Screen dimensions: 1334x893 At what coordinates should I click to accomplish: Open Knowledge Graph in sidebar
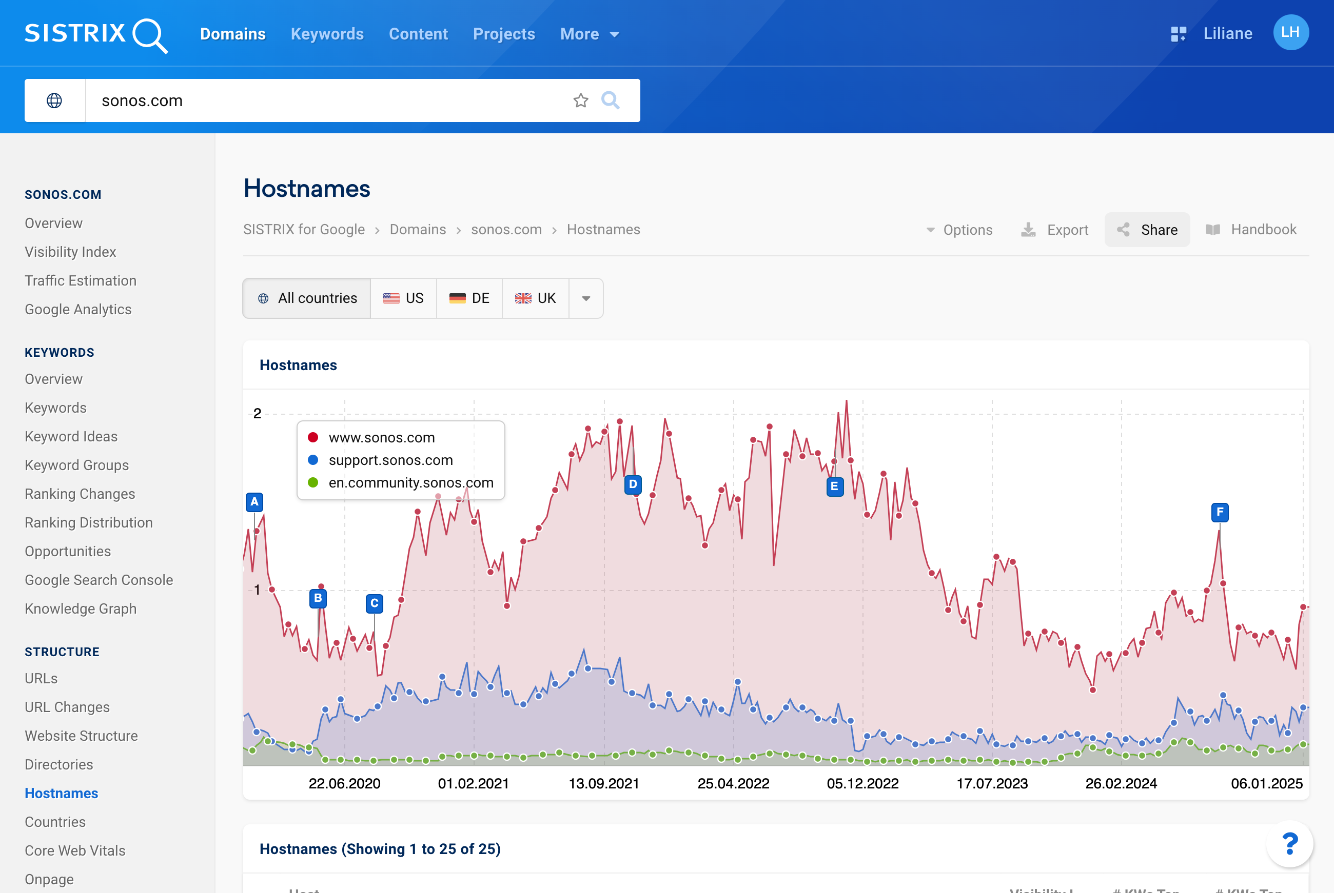[x=81, y=609]
